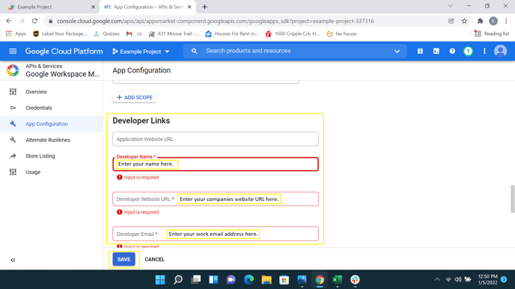Viewport: 515px width, 289px height.
Task: Open Chrome tab search chevron
Action: coord(451,6)
